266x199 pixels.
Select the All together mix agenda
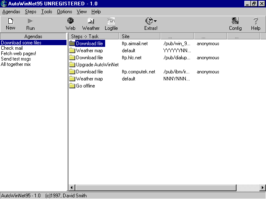pos(15,64)
